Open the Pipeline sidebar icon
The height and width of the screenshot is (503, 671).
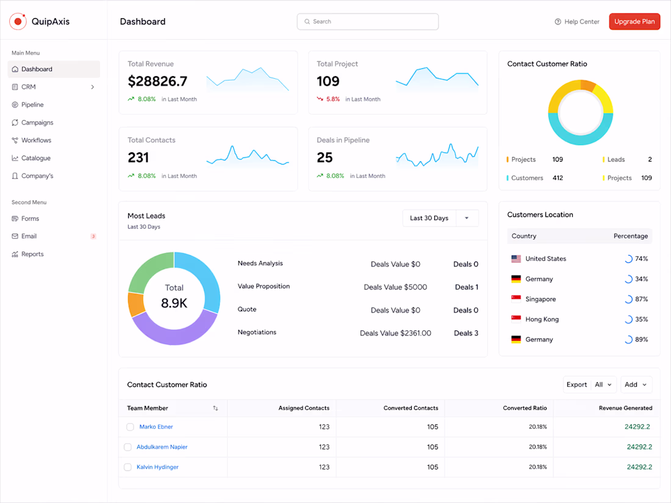click(15, 105)
